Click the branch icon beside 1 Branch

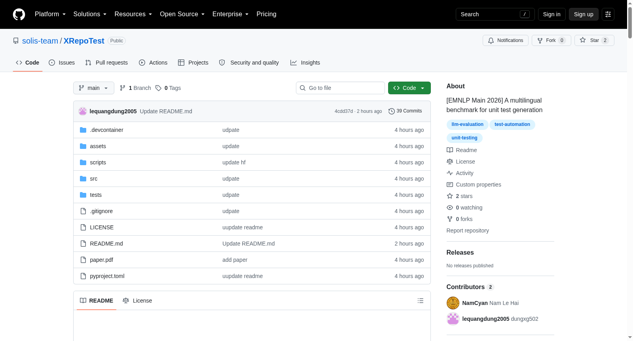tap(123, 88)
